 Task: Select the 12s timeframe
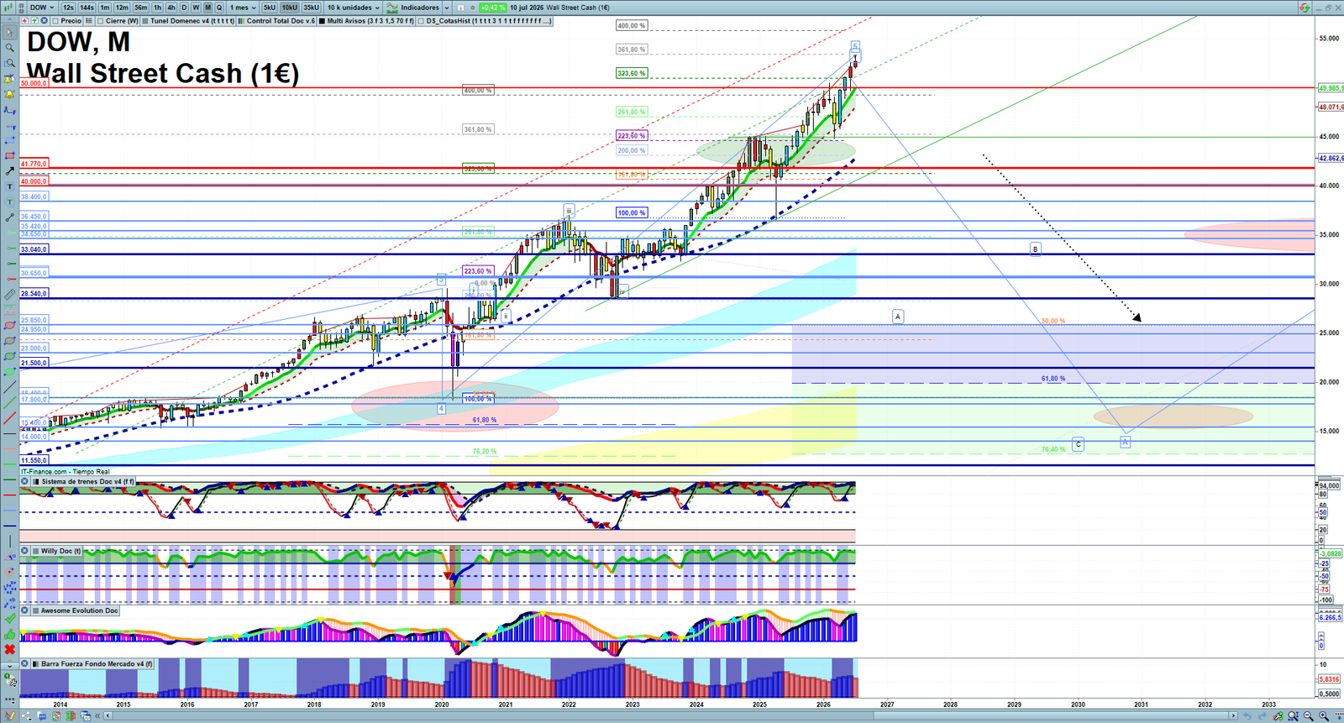tap(68, 8)
